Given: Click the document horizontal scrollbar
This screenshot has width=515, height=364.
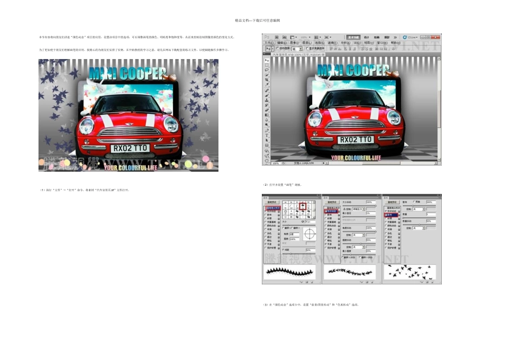Looking at the screenshot, I should click(381, 163).
